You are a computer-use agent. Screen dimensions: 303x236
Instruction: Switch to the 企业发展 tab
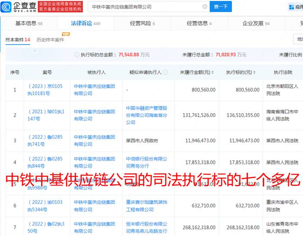256,23
